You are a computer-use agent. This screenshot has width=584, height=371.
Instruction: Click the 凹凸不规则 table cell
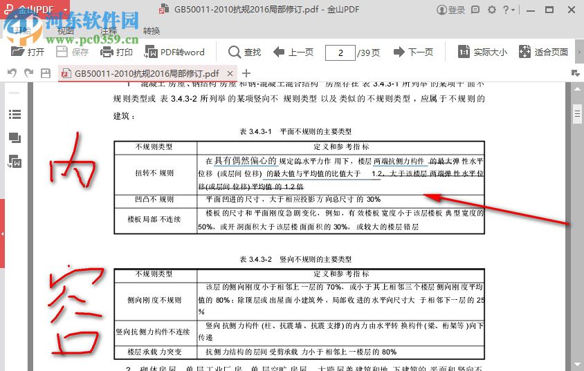coord(155,200)
